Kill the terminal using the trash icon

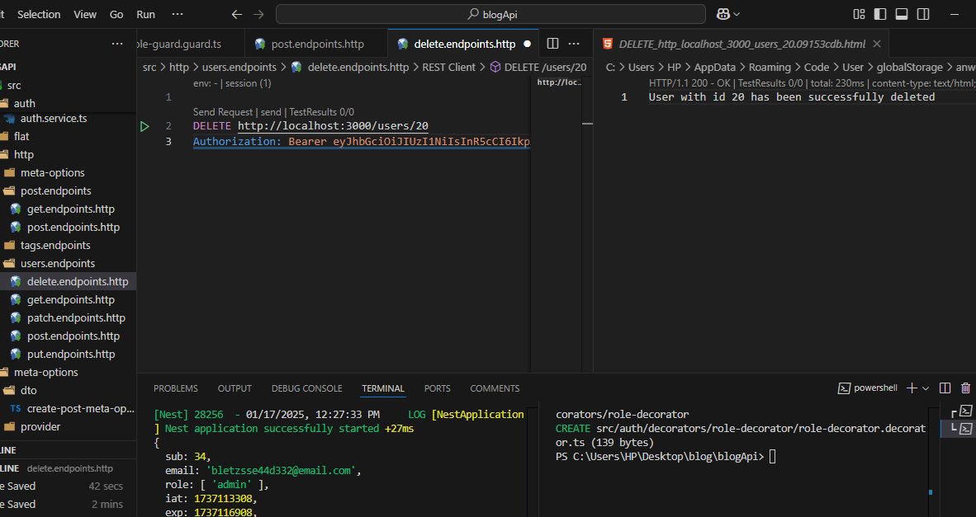(x=965, y=388)
